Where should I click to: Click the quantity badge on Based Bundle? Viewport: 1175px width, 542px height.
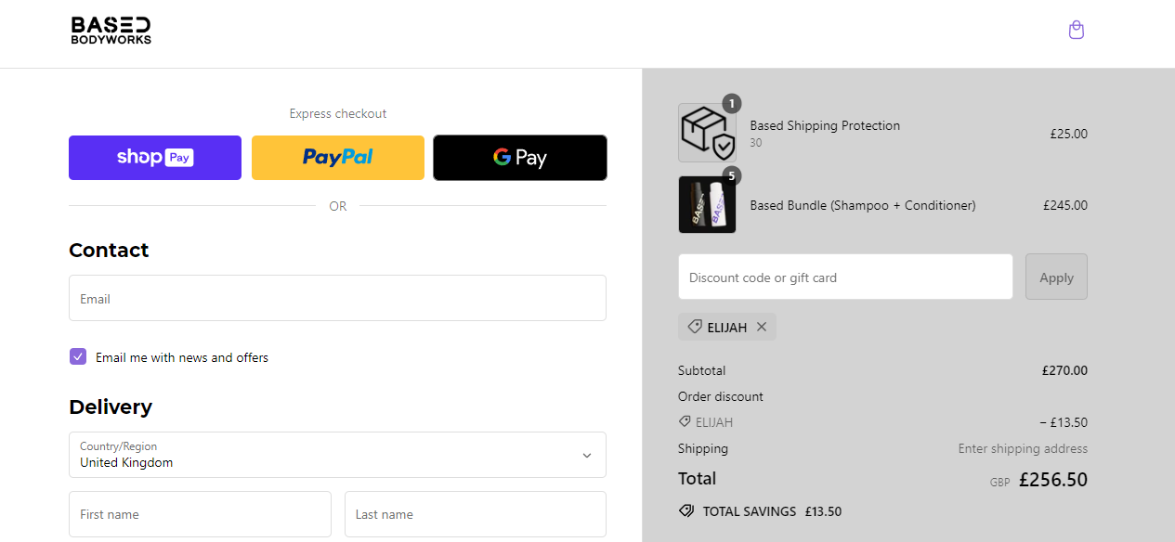pos(731,175)
